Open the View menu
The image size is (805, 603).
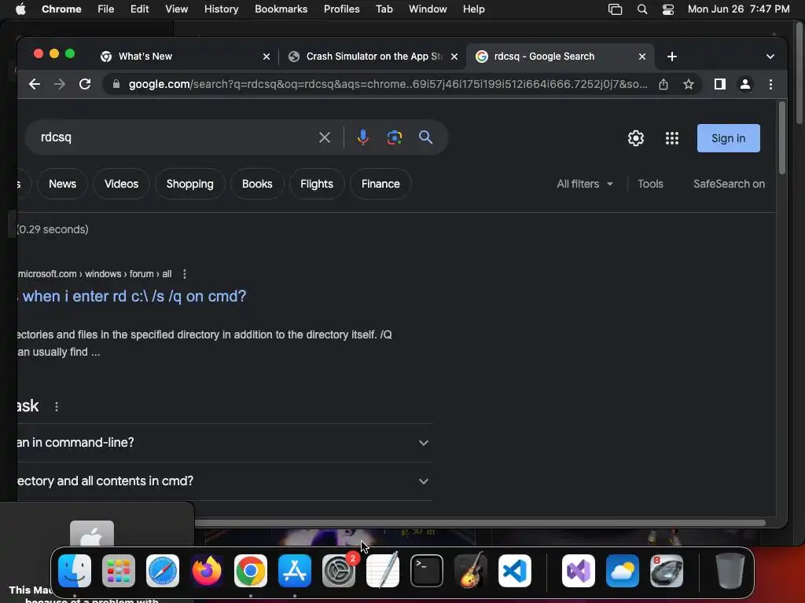point(177,9)
